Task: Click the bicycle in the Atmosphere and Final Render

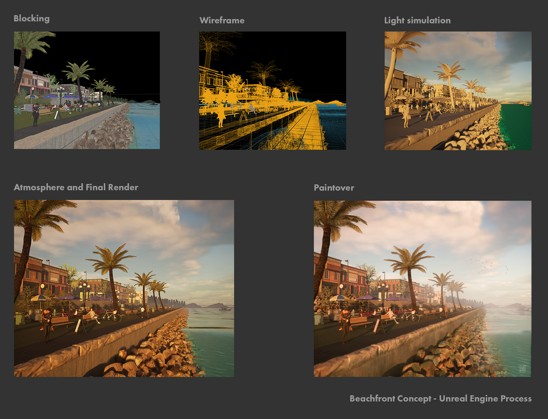Action: (x=110, y=316)
